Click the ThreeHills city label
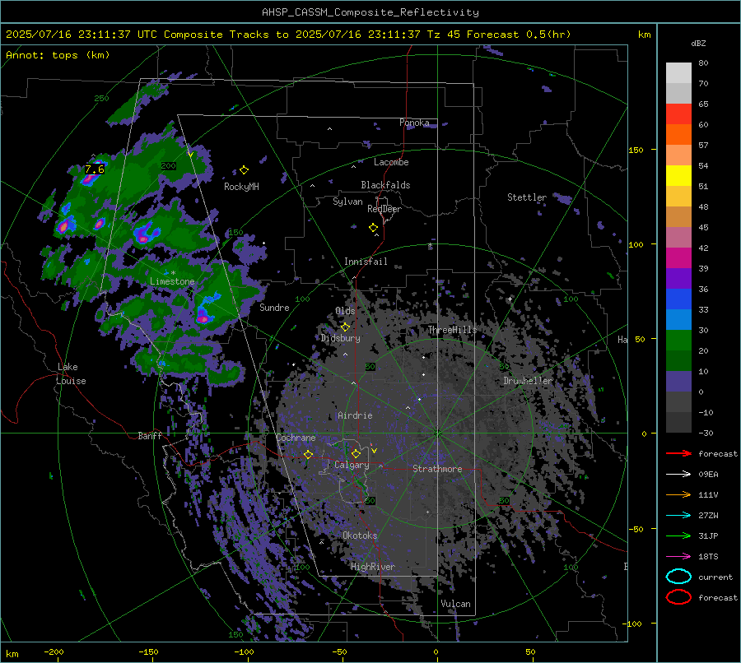 pyautogui.click(x=452, y=330)
